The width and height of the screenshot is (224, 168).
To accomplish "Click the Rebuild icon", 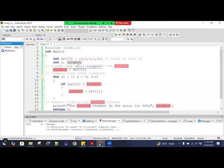I will (59, 30).
